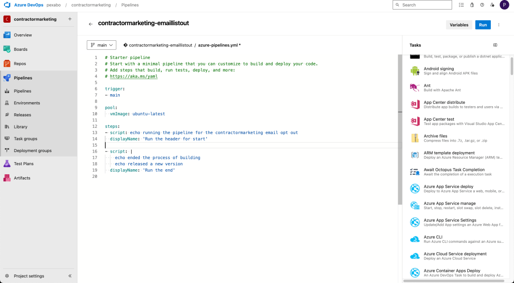Select the Android signing task

point(457,71)
